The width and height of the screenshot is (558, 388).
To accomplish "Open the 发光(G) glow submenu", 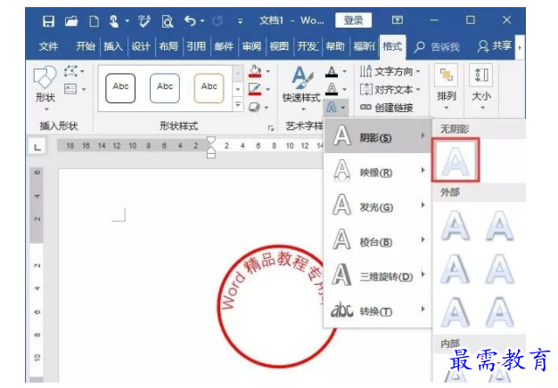I will (x=378, y=206).
